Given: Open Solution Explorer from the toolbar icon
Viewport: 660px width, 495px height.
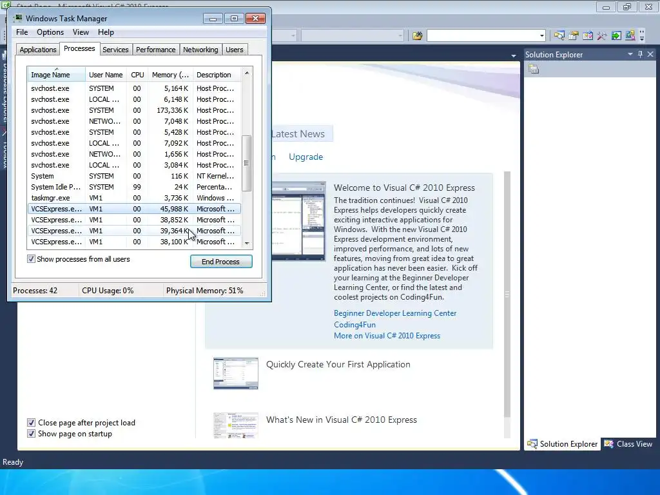Looking at the screenshot, I should coord(559,36).
